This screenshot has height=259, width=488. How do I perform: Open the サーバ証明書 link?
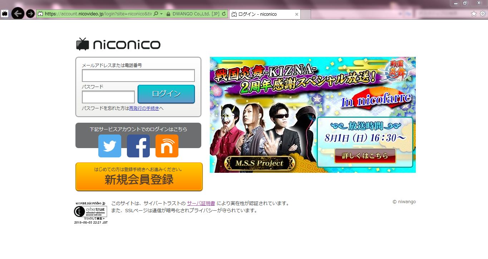coord(201,203)
